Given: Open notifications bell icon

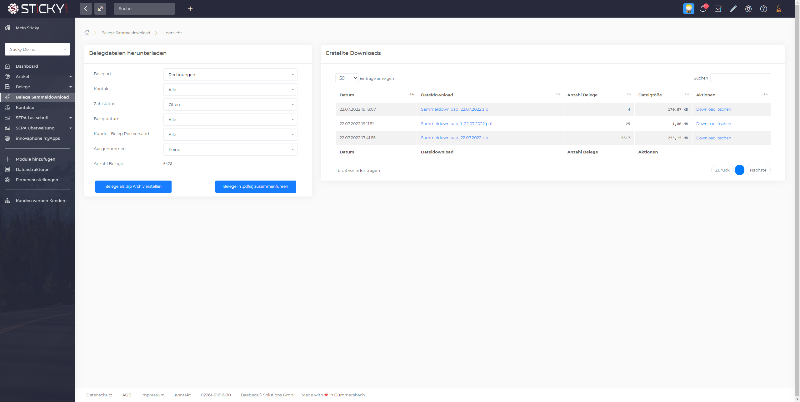Looking at the screenshot, I should tap(703, 9).
